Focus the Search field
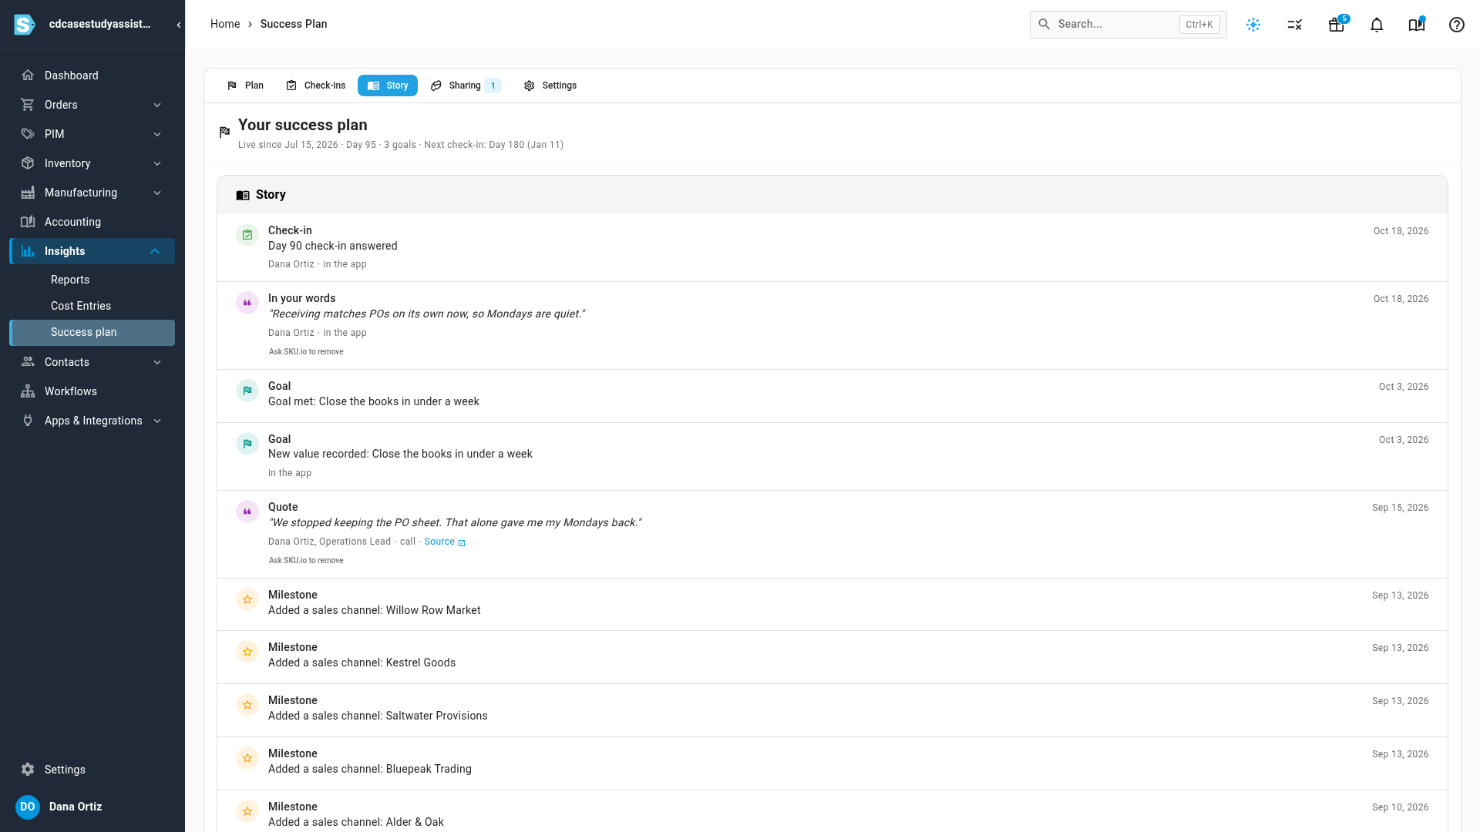Image resolution: width=1480 pixels, height=832 pixels. (1128, 25)
